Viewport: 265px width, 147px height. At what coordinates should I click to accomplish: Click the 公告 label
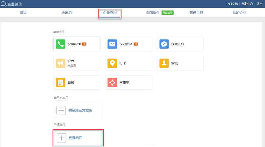coord(71,61)
